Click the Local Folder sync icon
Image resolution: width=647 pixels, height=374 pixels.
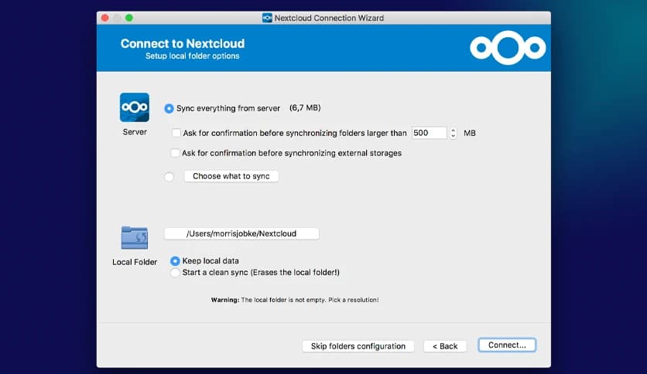[135, 238]
